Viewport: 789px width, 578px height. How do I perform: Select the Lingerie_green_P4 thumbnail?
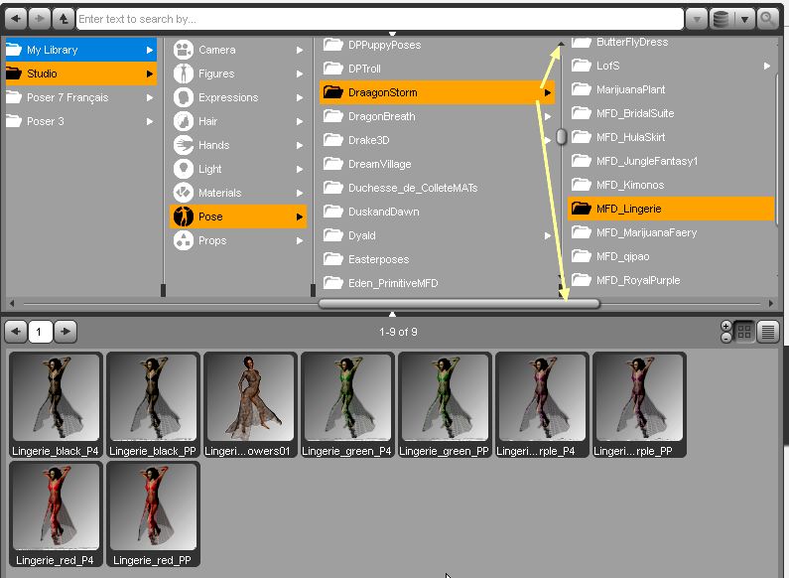347,405
